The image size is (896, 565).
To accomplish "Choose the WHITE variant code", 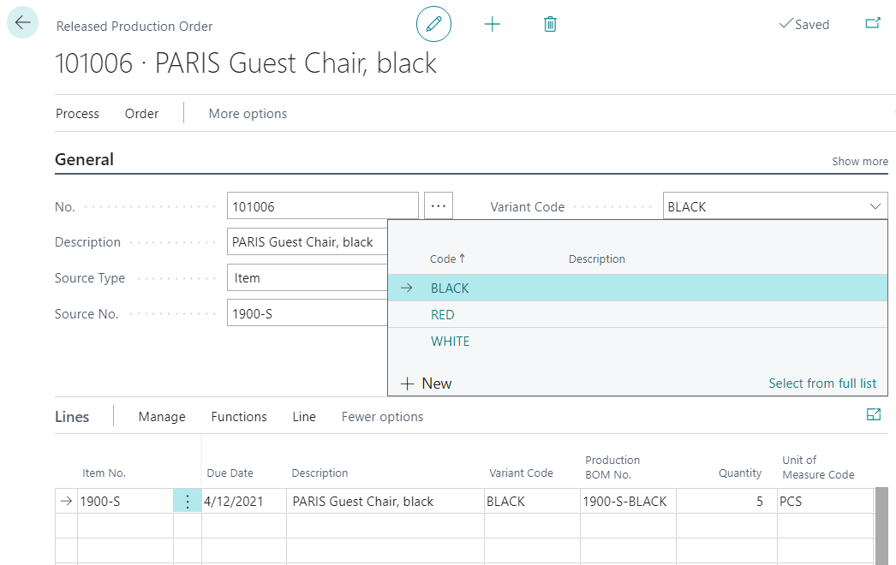I will (x=451, y=342).
